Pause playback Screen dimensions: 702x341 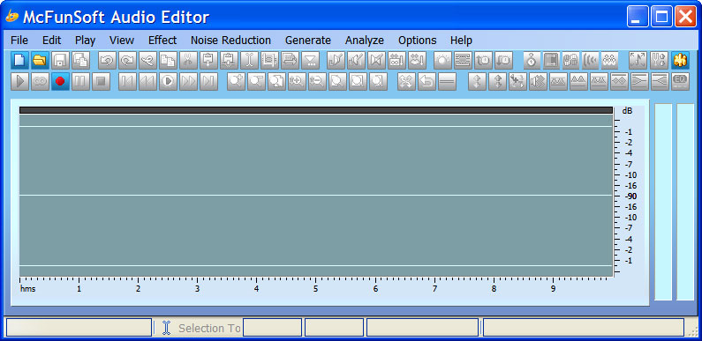coord(80,81)
